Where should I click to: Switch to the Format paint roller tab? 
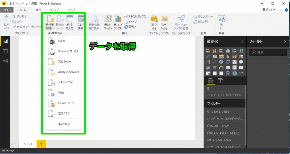(x=220, y=81)
